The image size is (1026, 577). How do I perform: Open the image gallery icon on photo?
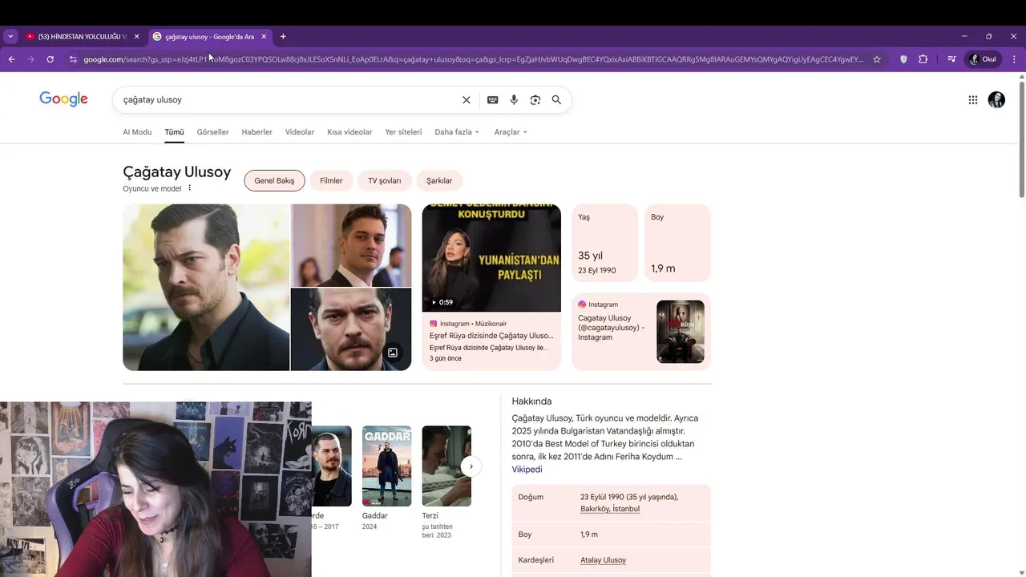pyautogui.click(x=393, y=353)
